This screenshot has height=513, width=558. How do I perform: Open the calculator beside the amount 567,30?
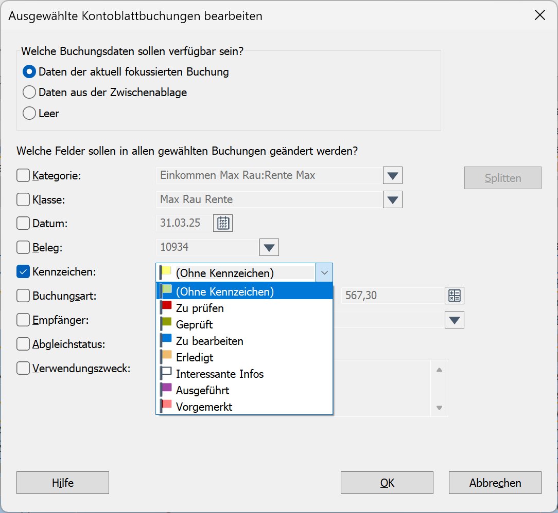tap(456, 295)
